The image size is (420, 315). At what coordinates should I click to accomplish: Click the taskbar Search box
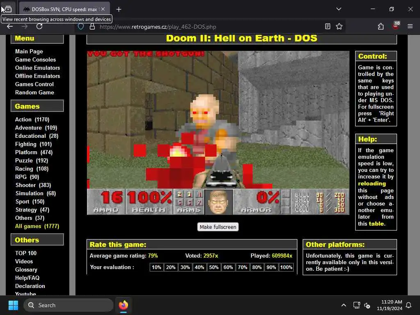coord(68,305)
